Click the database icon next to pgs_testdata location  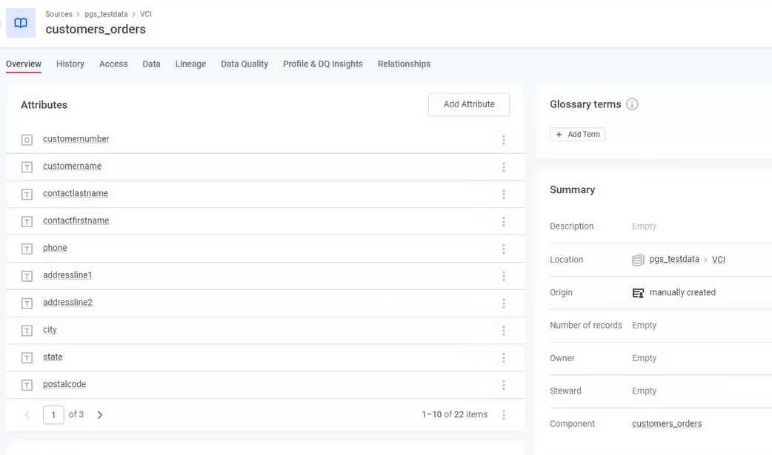638,260
